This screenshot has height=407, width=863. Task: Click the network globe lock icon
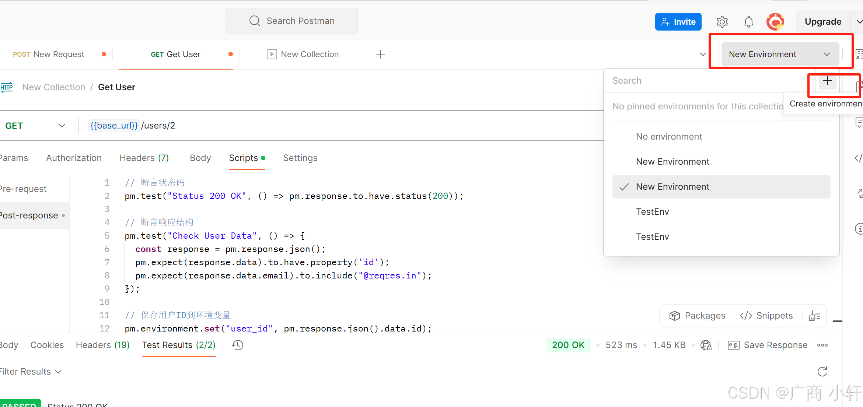pos(706,345)
